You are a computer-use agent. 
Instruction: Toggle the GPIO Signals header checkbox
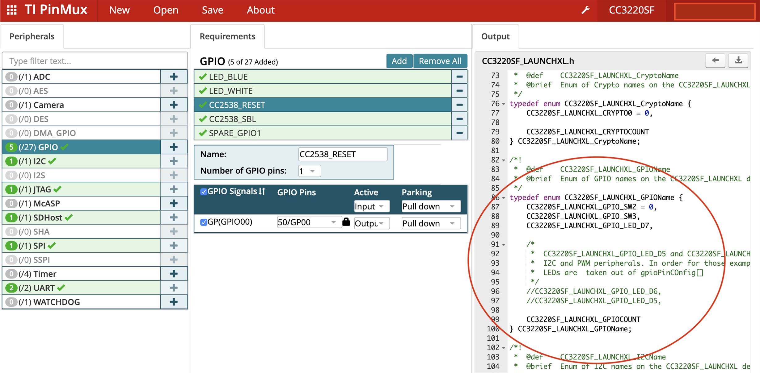click(203, 192)
